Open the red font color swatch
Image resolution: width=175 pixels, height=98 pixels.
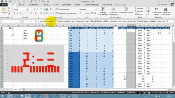click(x=36, y=13)
